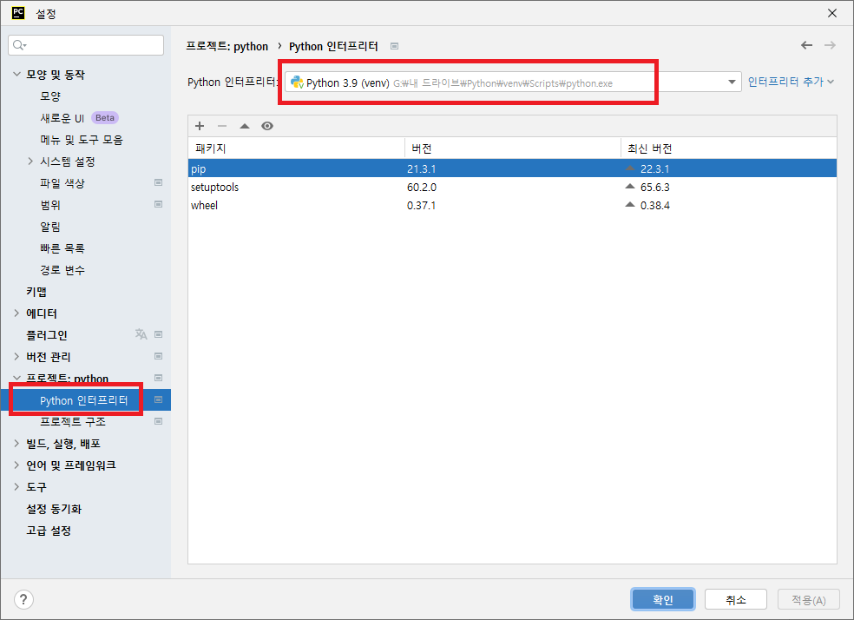
Task: Select Python 인터프리터 in tree
Action: click(86, 400)
